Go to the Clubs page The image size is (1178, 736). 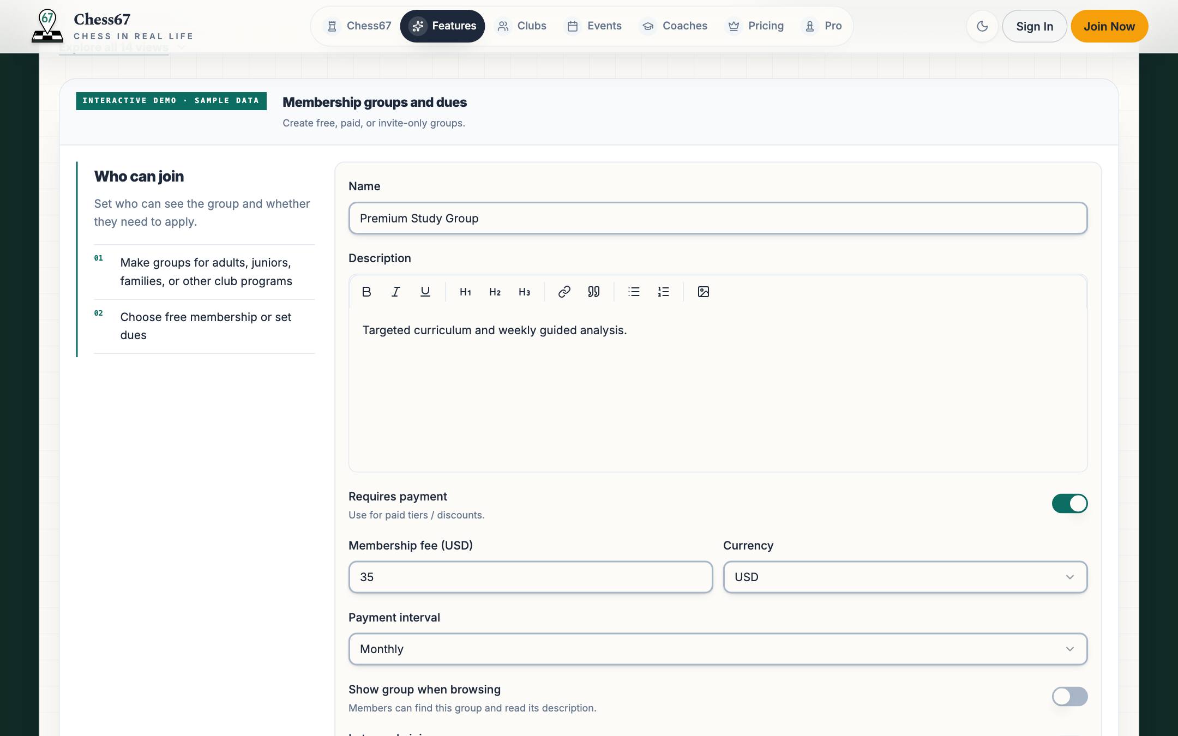pyautogui.click(x=521, y=26)
